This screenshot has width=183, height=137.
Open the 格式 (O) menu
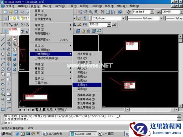pyautogui.click(x=60, y=6)
